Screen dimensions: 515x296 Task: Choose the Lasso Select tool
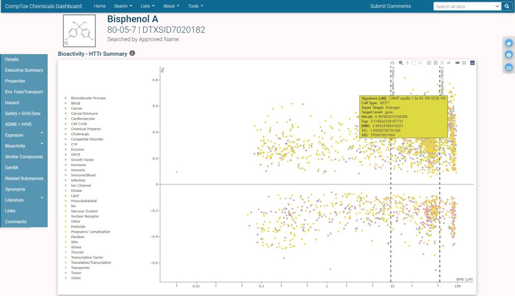[421, 63]
